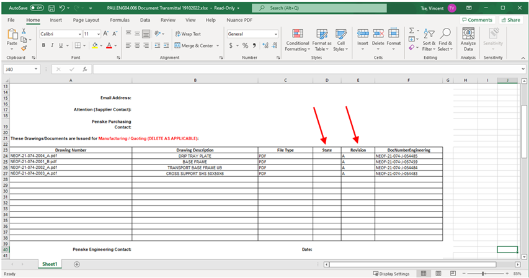This screenshot has width=529, height=278.
Task: Click the Orientation text angle icon
Action: click(158, 34)
